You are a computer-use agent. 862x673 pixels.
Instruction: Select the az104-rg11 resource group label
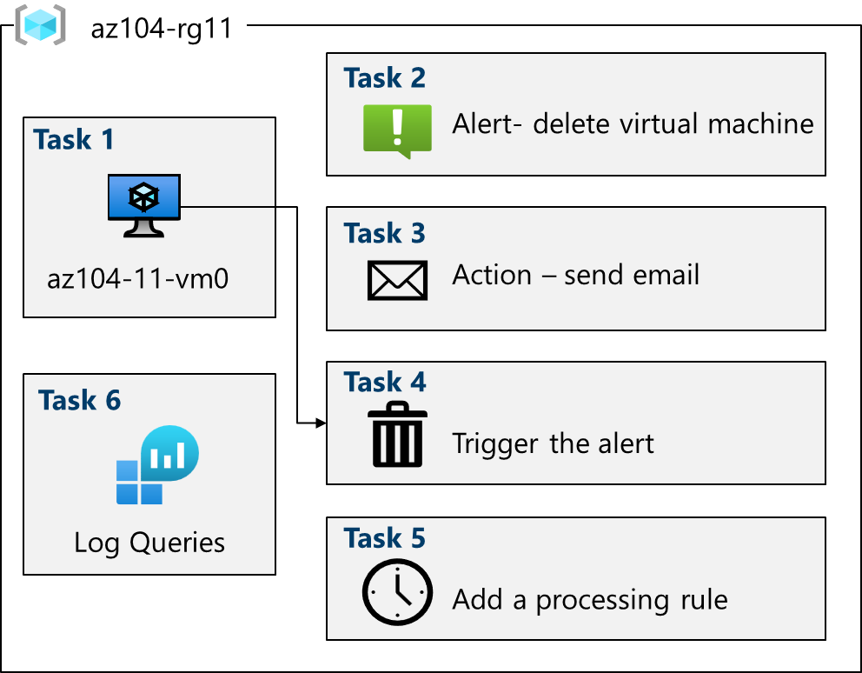pyautogui.click(x=162, y=29)
